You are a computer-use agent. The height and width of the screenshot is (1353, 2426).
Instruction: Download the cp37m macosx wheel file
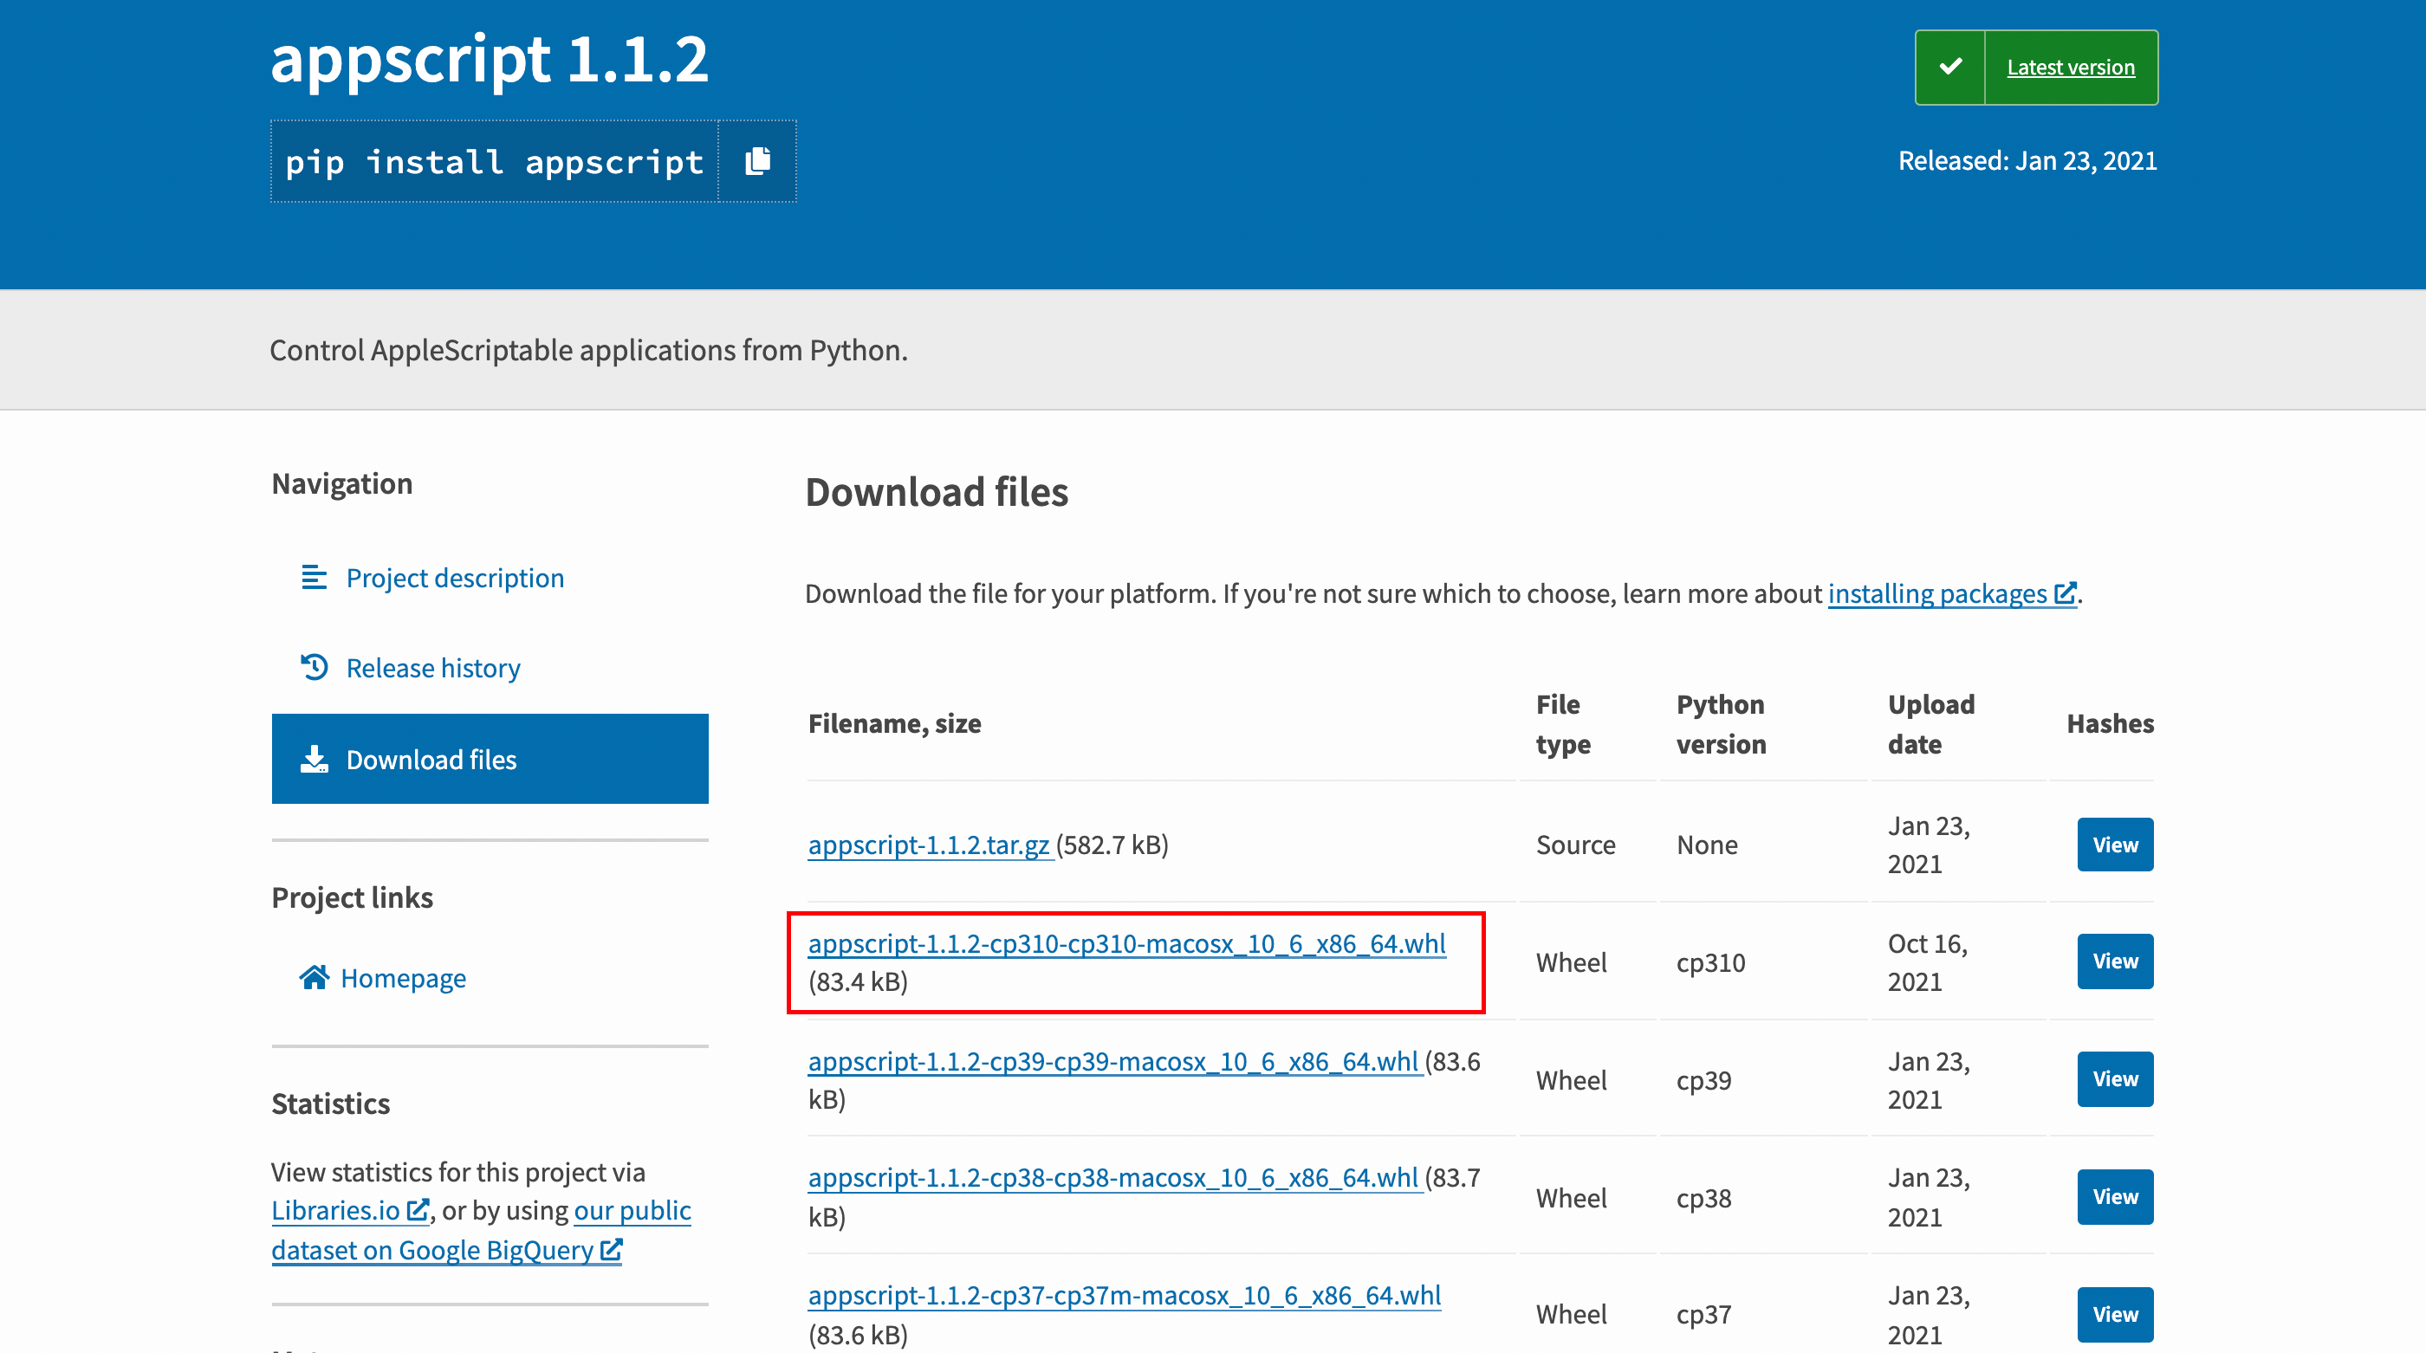coord(1125,1296)
